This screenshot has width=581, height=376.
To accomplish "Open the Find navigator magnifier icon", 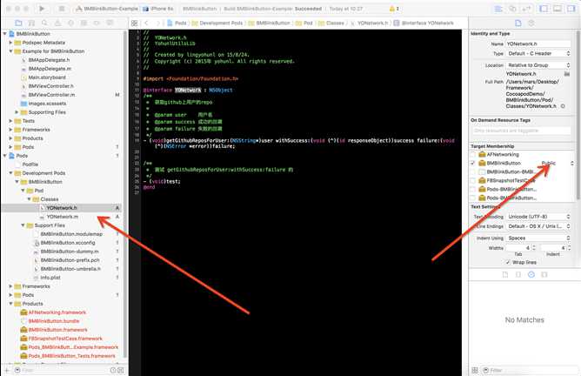I will pyautogui.click(x=44, y=23).
